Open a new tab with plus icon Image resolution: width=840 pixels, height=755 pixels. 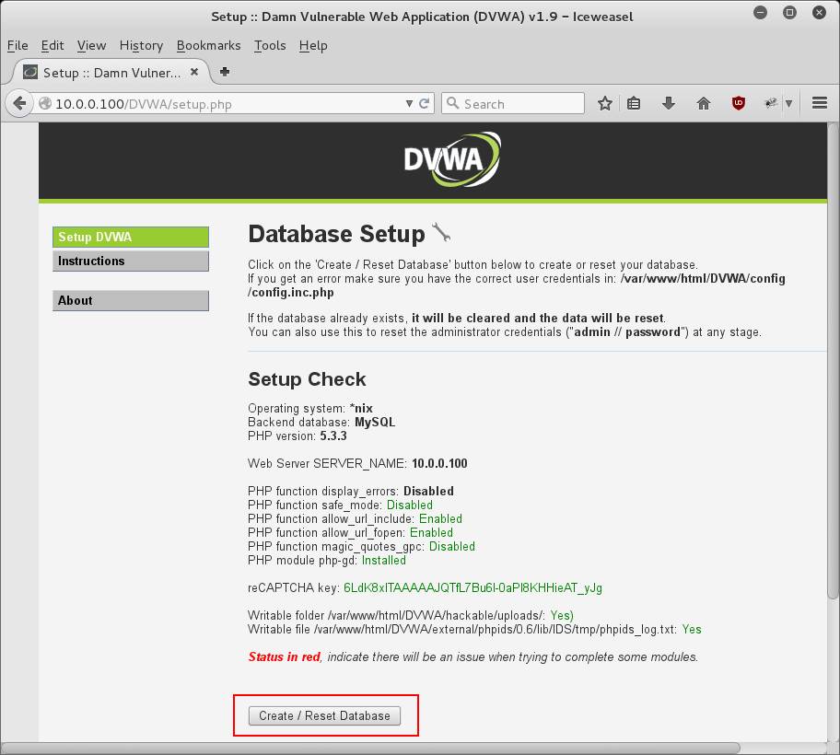pyautogui.click(x=225, y=72)
